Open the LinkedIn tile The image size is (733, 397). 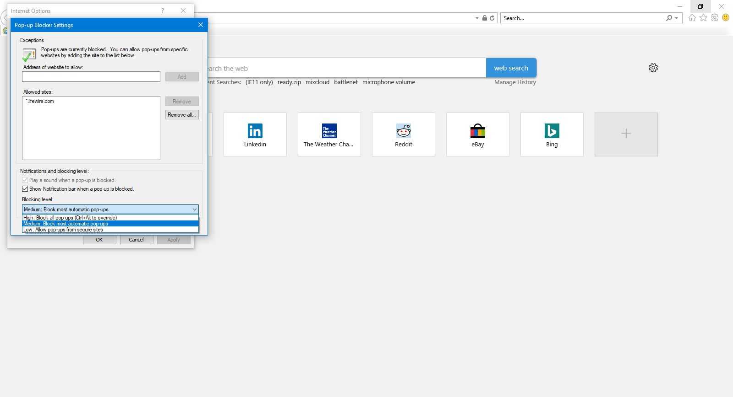[x=255, y=134]
